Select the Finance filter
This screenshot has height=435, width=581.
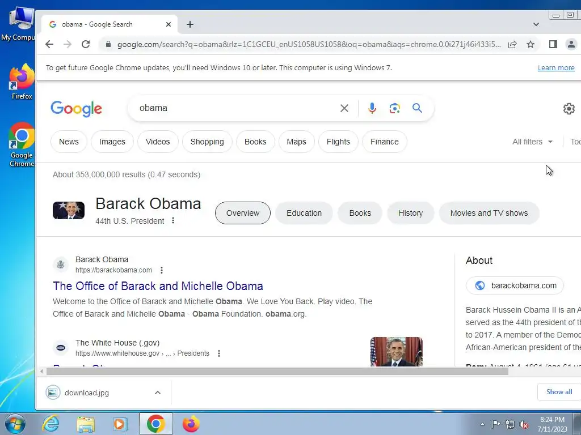(x=385, y=142)
